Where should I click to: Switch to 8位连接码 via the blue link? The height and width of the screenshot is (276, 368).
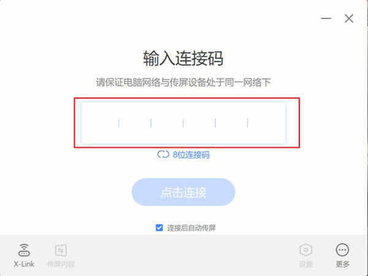tap(191, 155)
